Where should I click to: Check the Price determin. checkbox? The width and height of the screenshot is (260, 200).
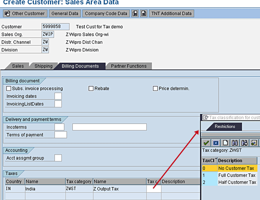[x=155, y=88]
